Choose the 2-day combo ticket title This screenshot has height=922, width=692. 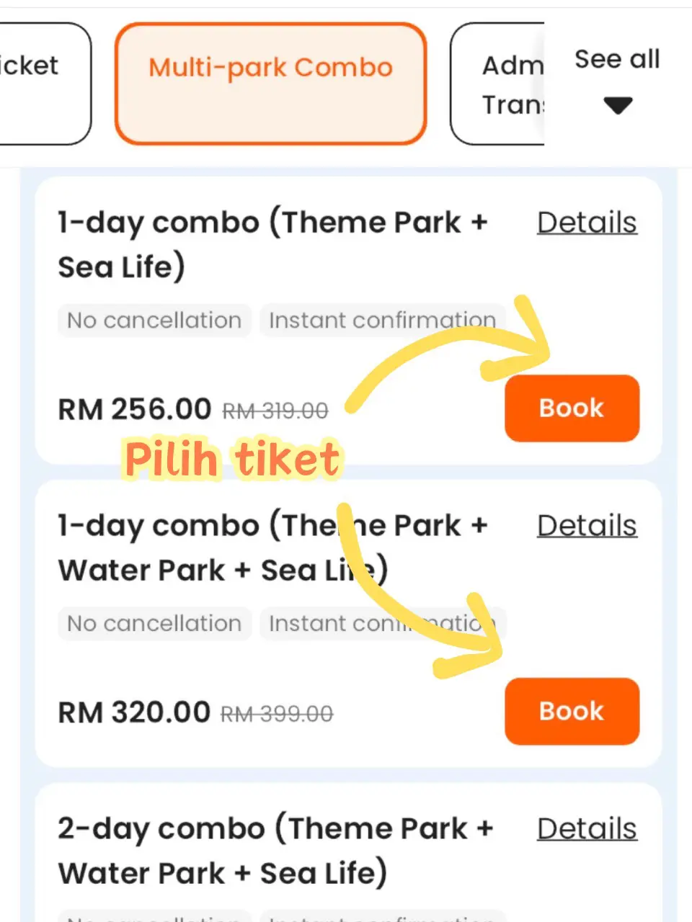point(274,851)
